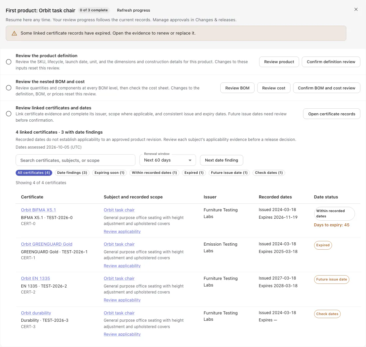Review applicability for Orbit EN 1335
The image size is (366, 347).
point(122,300)
